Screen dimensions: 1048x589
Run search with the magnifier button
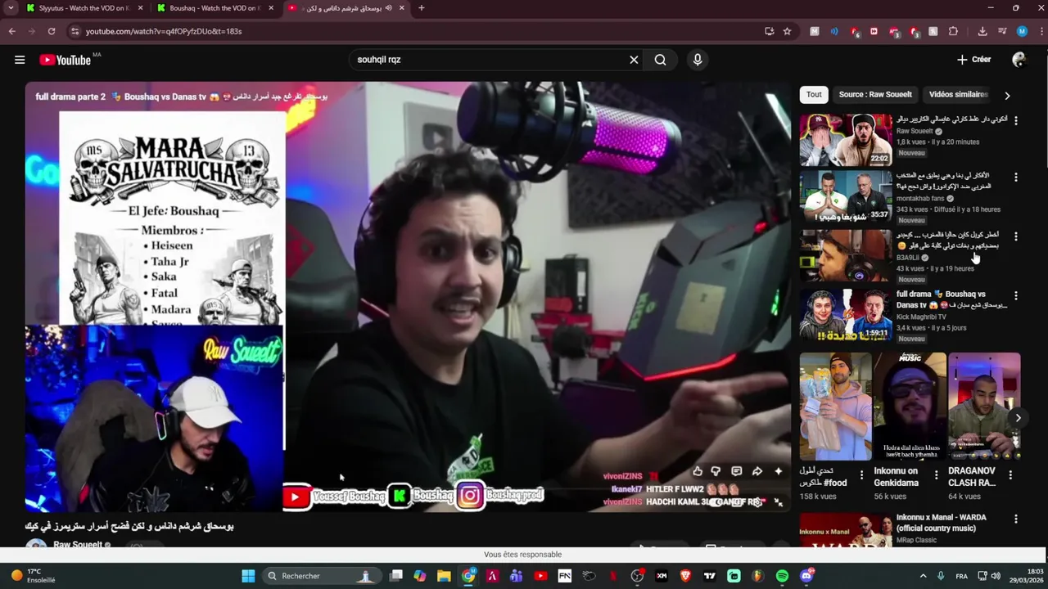point(660,60)
